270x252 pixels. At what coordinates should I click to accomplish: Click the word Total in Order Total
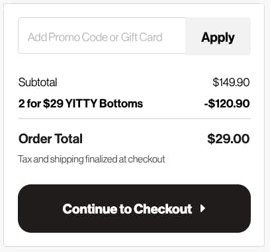69,139
